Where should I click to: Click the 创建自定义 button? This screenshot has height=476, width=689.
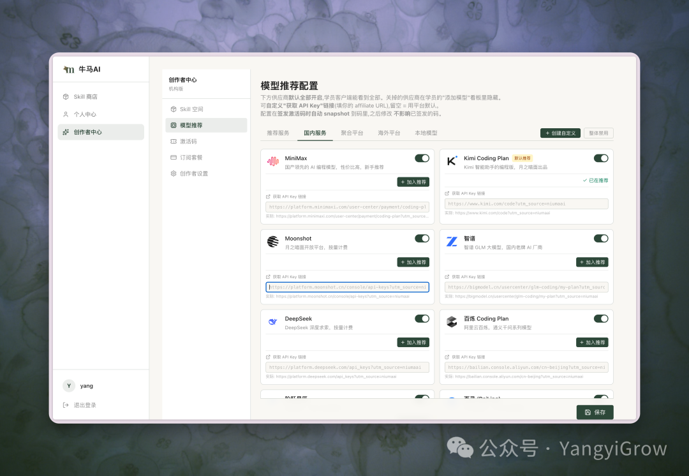560,133
